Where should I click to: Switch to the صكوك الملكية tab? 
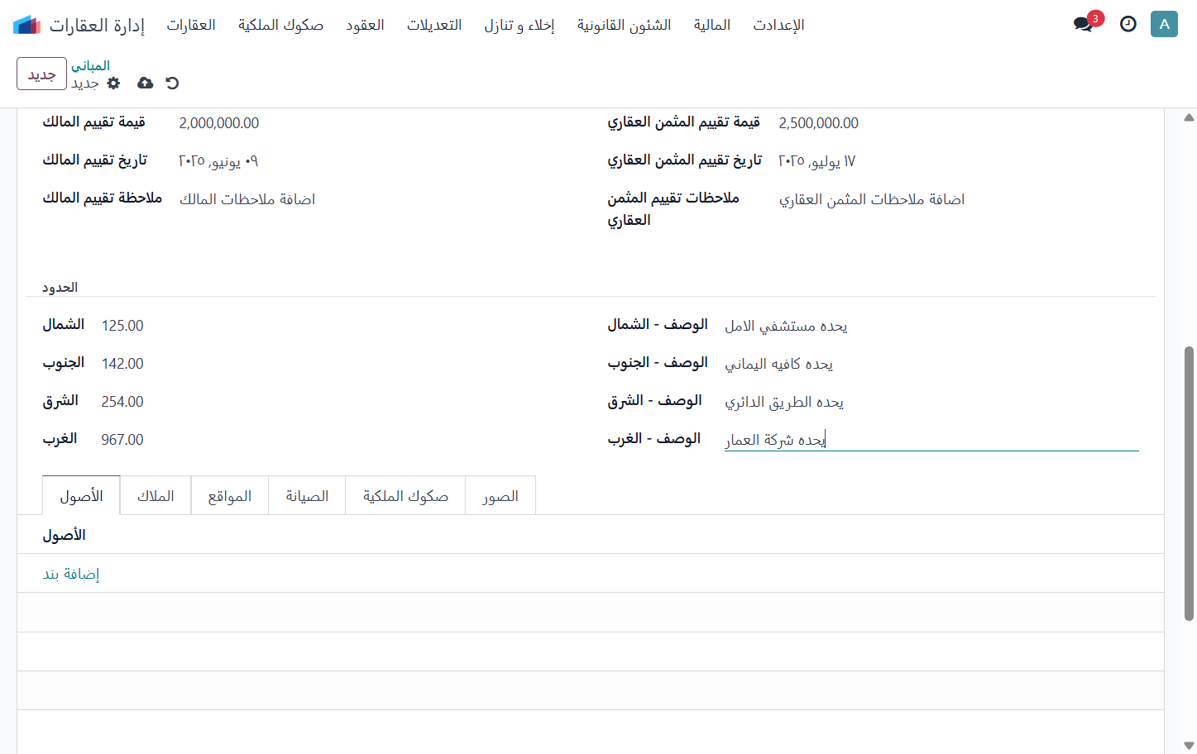pyautogui.click(x=405, y=495)
